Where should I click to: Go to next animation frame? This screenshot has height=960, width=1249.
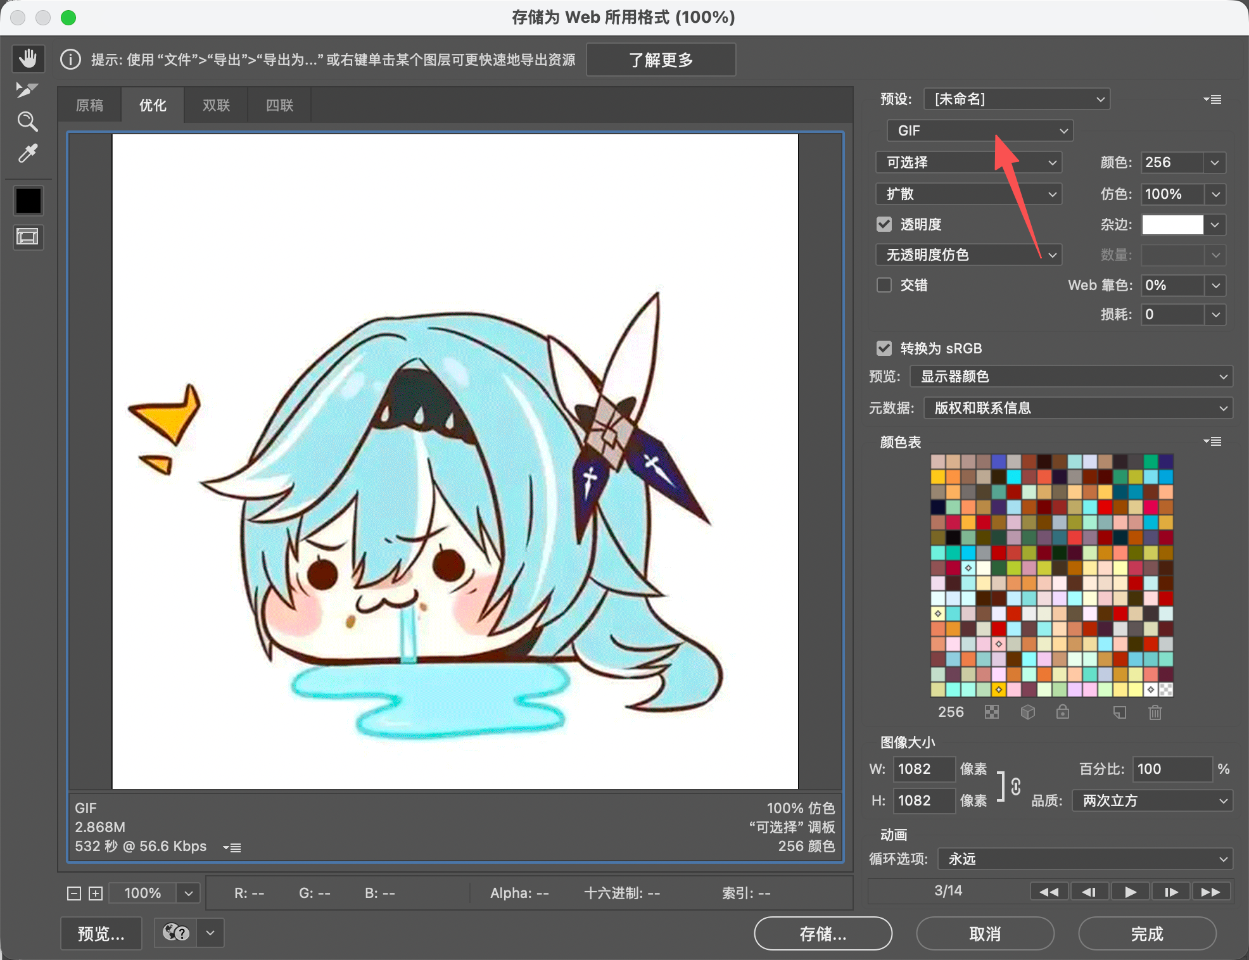point(1171,892)
